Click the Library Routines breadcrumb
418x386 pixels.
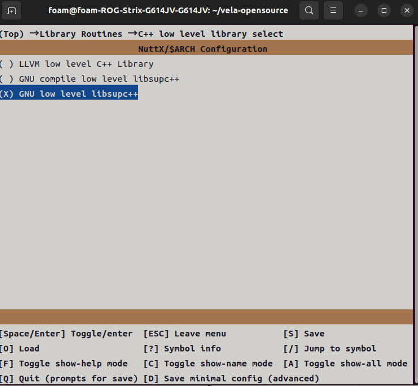(x=81, y=34)
